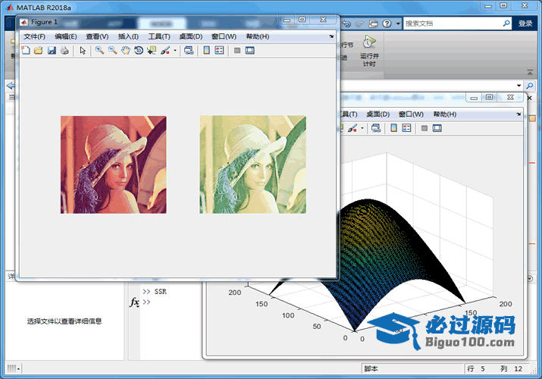542x379 pixels.
Task: Show Plot Tools in second figure toolbar
Action: pos(437,128)
